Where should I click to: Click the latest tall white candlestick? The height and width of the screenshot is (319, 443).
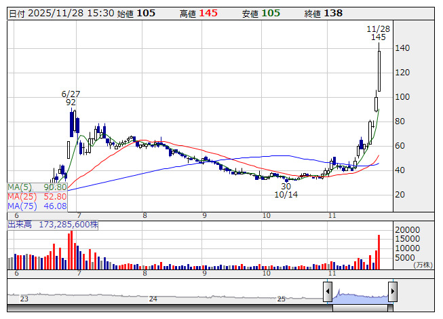pyautogui.click(x=379, y=71)
